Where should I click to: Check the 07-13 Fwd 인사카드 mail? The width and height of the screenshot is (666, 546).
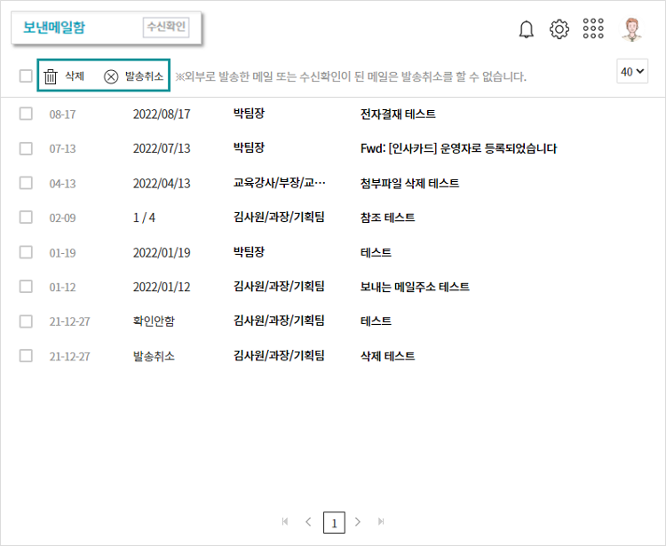pos(26,148)
